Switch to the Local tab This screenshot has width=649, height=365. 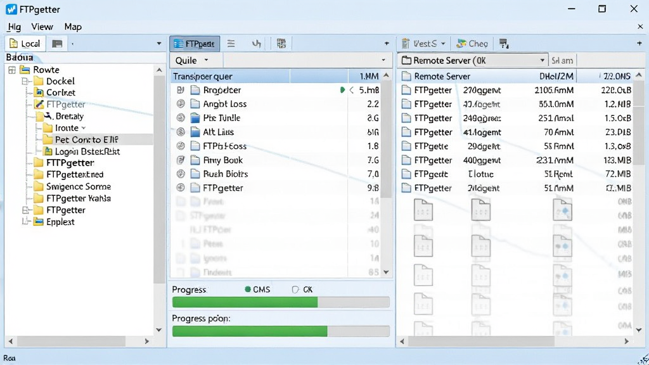click(25, 44)
